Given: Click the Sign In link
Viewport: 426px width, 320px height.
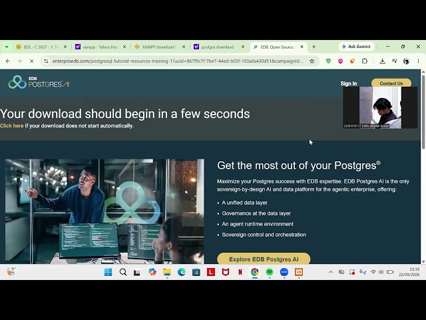Looking at the screenshot, I should pyautogui.click(x=349, y=83).
